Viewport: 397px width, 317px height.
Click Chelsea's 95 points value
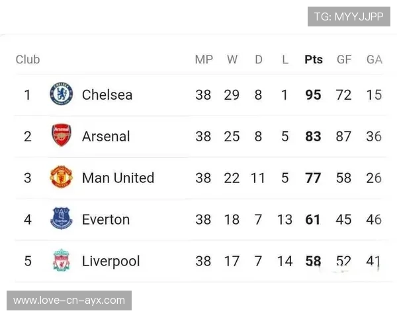coord(313,94)
